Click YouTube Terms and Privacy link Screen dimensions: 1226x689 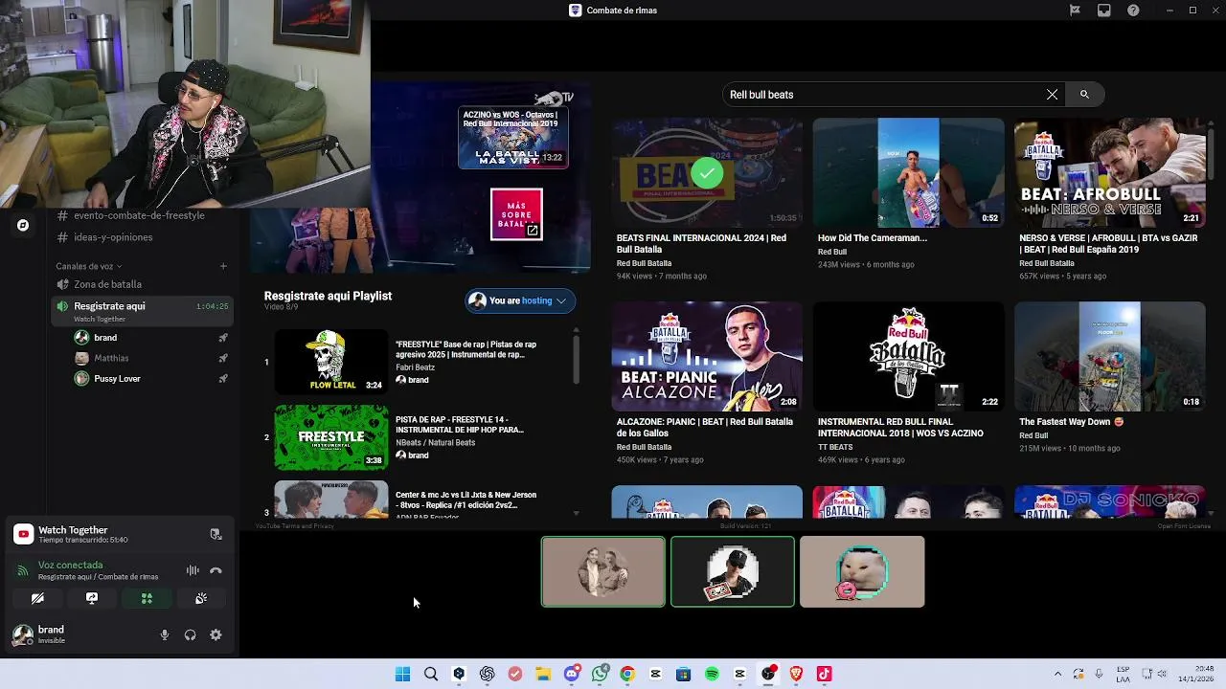click(295, 525)
